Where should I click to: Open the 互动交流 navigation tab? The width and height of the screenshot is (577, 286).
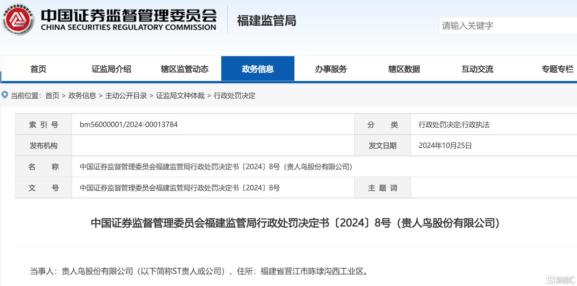pyautogui.click(x=477, y=69)
